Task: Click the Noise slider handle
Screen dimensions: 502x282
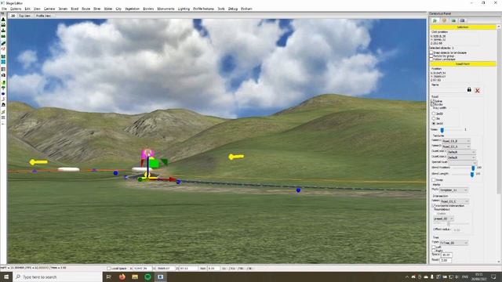Action: 442,130
